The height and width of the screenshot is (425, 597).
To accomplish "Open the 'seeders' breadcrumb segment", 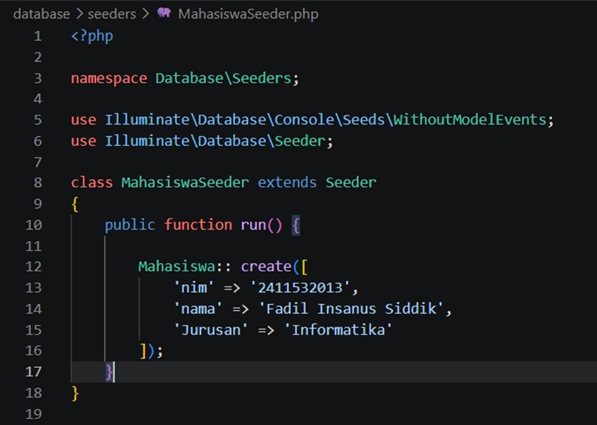I will [x=112, y=14].
